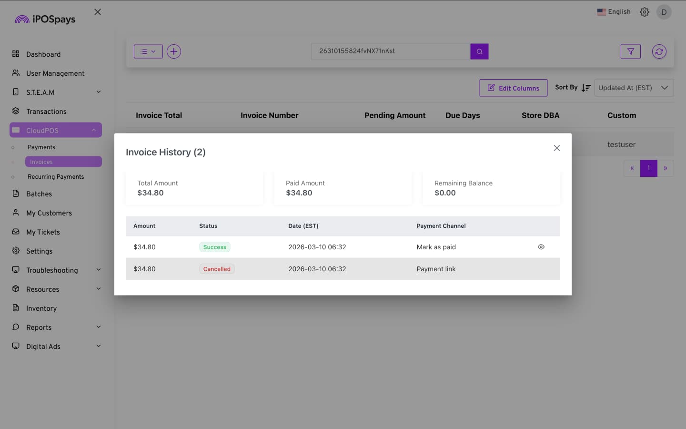
Task: Click the eye icon for Mark as paid row
Action: tap(541, 247)
